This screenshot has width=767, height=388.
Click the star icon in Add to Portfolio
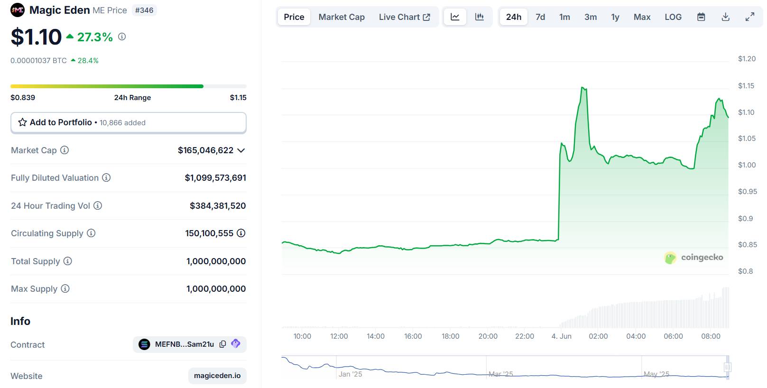pyautogui.click(x=22, y=122)
